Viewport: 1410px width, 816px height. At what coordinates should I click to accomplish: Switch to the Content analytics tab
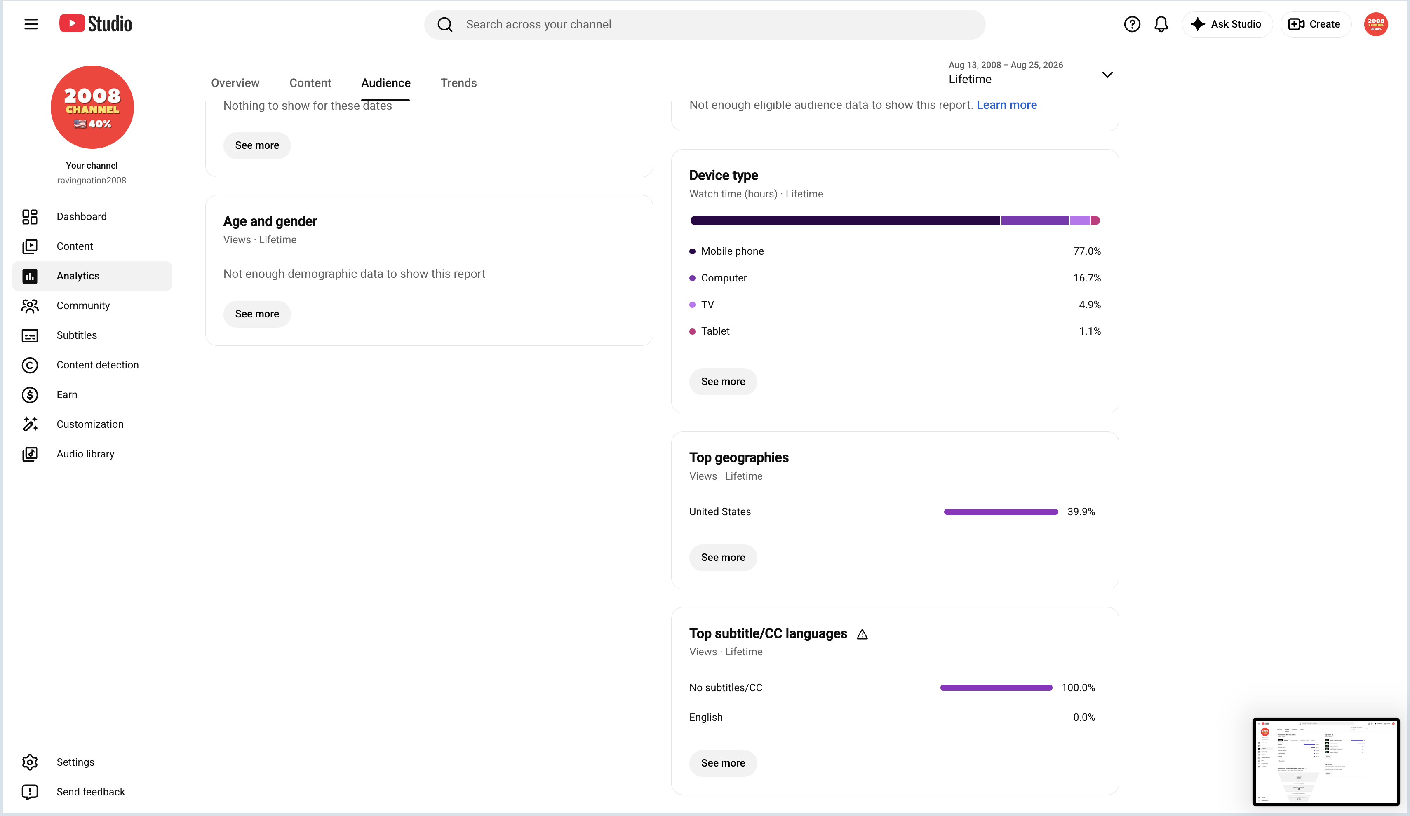point(310,83)
